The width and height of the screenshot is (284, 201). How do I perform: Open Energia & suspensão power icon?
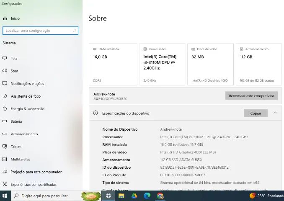tap(5, 108)
